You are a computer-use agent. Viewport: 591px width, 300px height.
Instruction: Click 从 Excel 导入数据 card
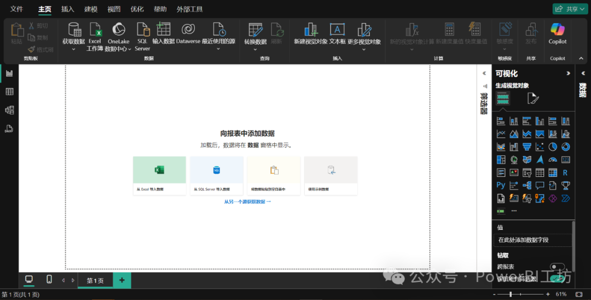point(159,176)
